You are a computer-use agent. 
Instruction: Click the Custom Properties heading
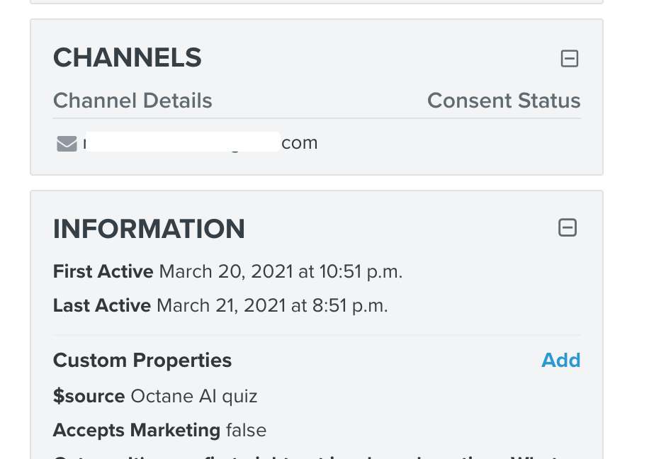[142, 360]
